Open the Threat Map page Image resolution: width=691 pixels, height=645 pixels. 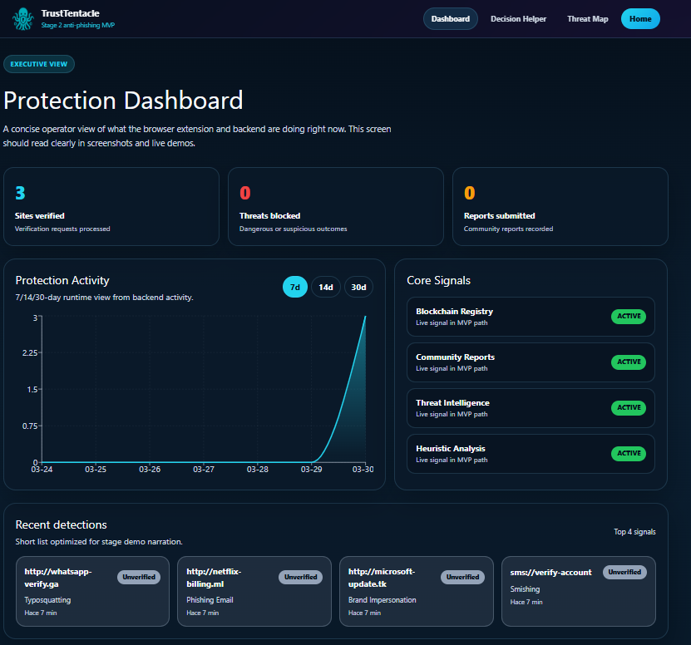(x=587, y=18)
